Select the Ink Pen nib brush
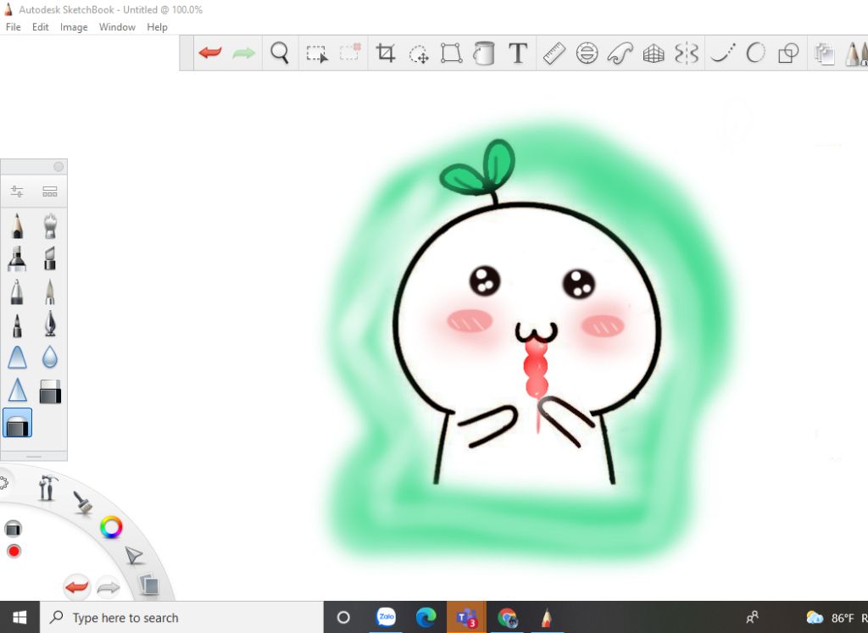Screen dimensions: 868x633 [x=50, y=325]
